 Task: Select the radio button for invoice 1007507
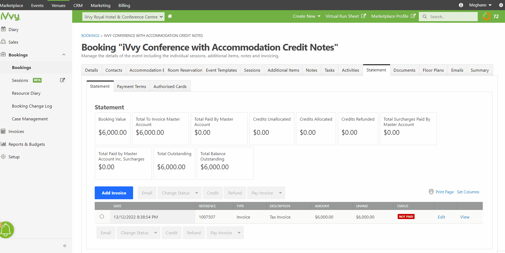tap(102, 217)
